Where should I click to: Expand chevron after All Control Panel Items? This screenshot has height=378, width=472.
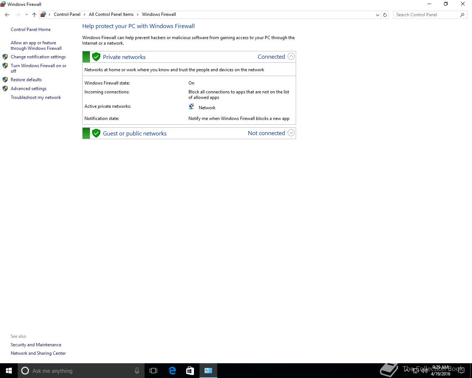coord(138,14)
